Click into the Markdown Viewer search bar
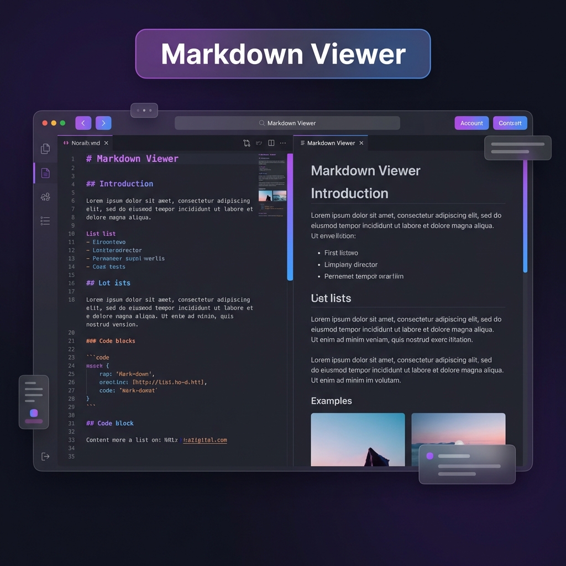566x566 pixels. point(287,123)
